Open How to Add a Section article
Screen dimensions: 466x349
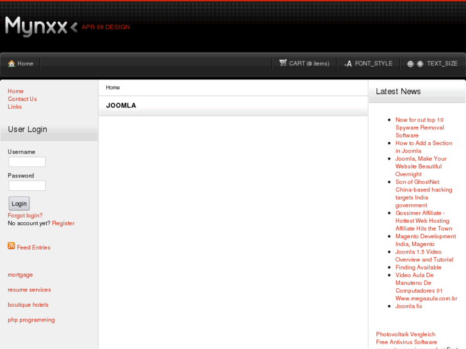[424, 147]
